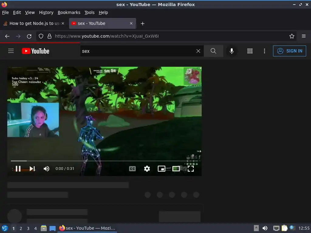Screen dimensions: 311x233
Task: Show desktop via taskbar icon
Action: click(x=53, y=228)
